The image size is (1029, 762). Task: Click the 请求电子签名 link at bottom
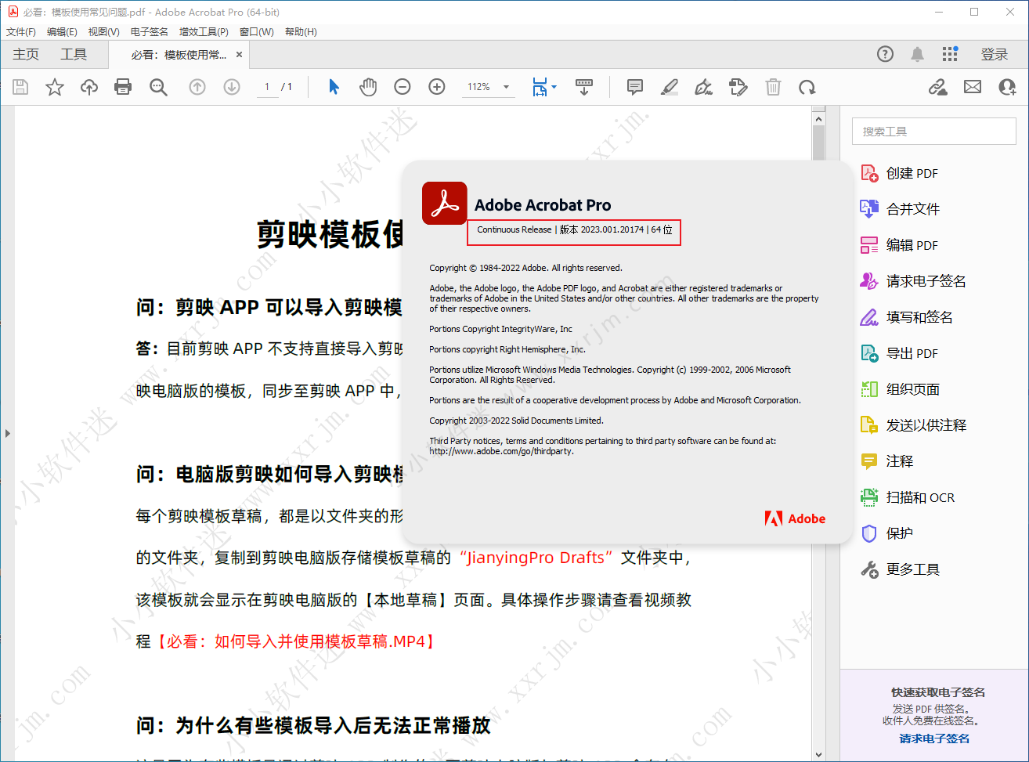pyautogui.click(x=934, y=739)
